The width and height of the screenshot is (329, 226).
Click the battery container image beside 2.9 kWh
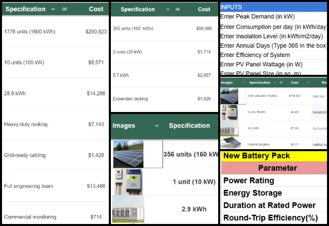(x=128, y=209)
